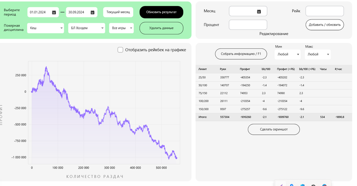Viewport: 357px width, 186px height.
Task: Open calendar picker for end date 30.09.2024
Action: (x=92, y=12)
